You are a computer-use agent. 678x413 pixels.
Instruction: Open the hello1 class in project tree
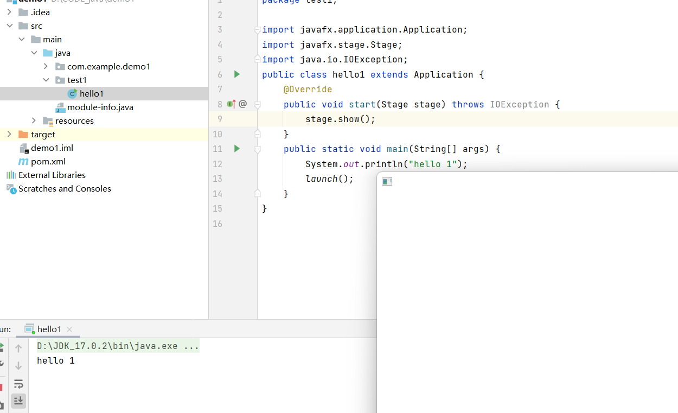(104, 93)
